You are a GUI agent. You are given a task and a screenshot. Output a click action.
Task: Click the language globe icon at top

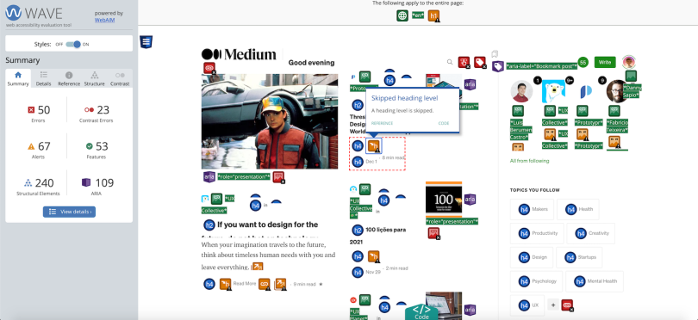pyautogui.click(x=402, y=15)
